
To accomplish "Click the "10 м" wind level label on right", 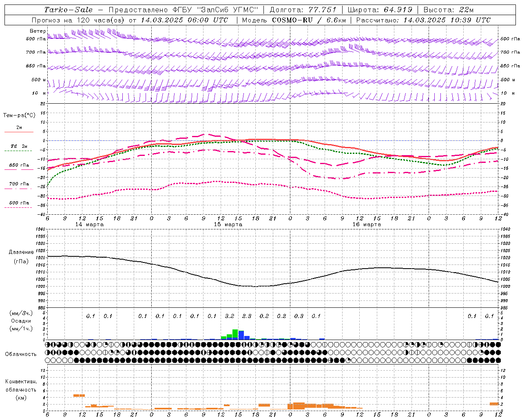I will 507,93.
